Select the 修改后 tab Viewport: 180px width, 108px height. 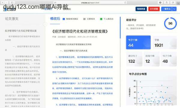tap(55, 19)
